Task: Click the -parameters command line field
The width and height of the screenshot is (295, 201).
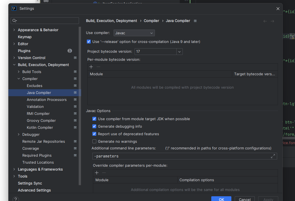Action: pos(184,156)
